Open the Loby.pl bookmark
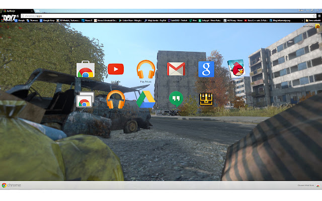The height and width of the screenshot is (201, 322). coord(210,21)
